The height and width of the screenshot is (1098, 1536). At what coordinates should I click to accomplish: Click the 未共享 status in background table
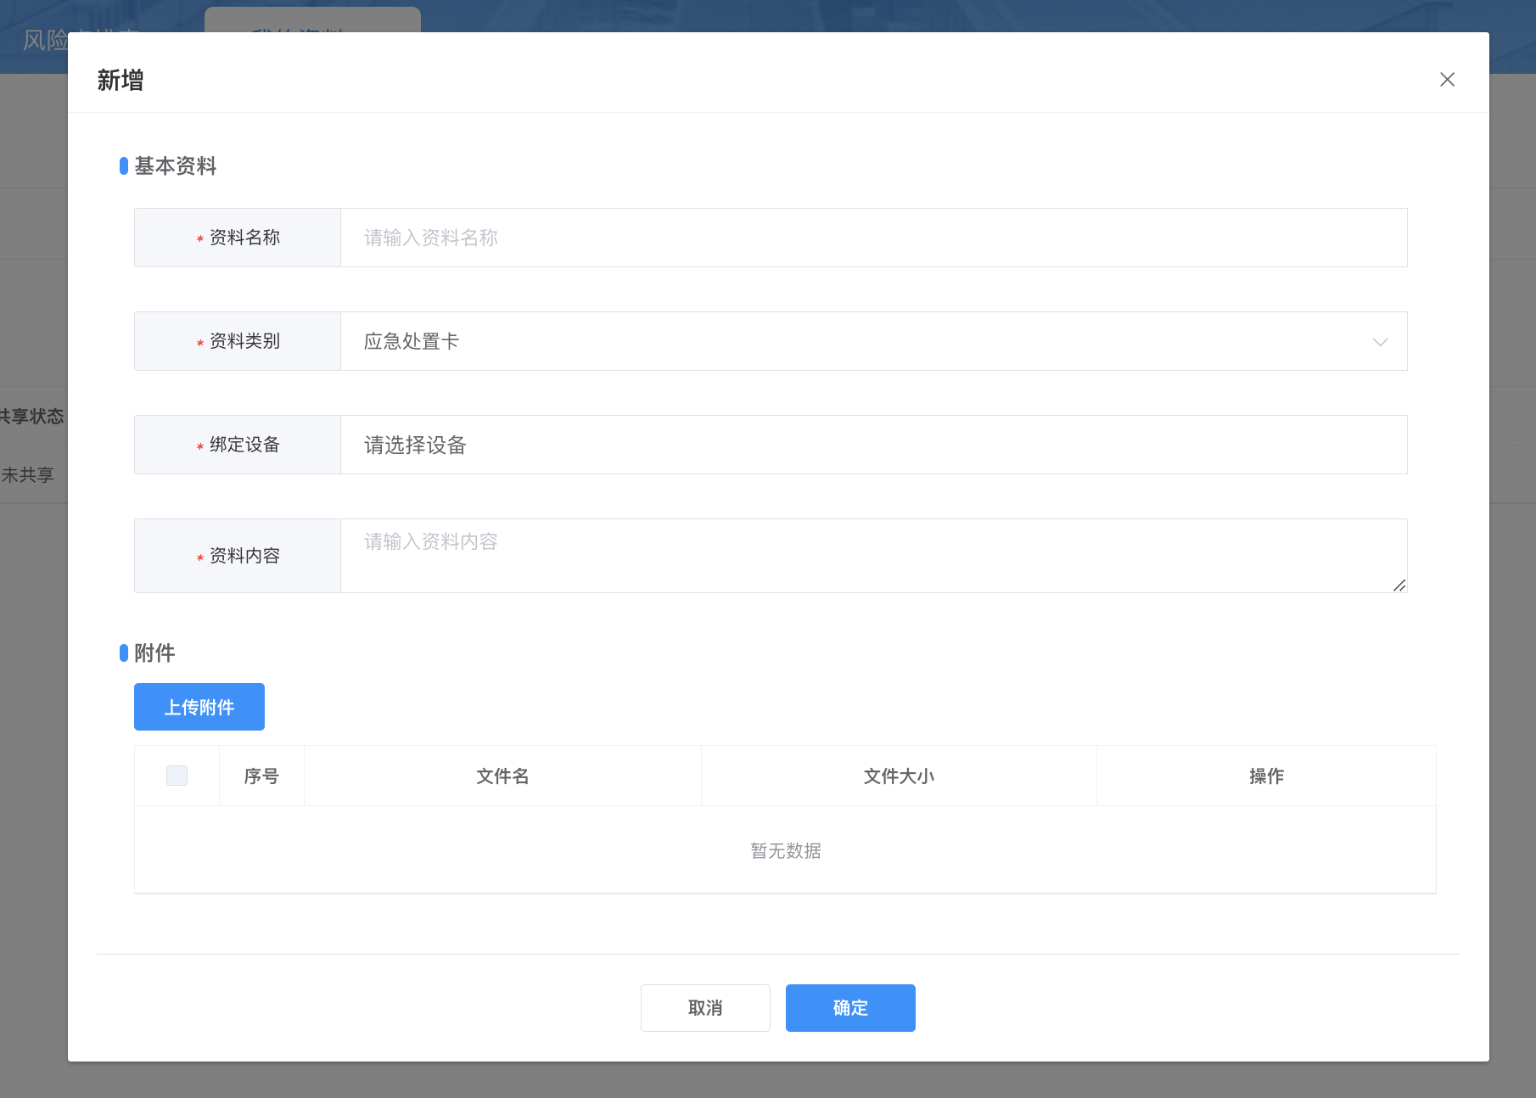(x=28, y=475)
